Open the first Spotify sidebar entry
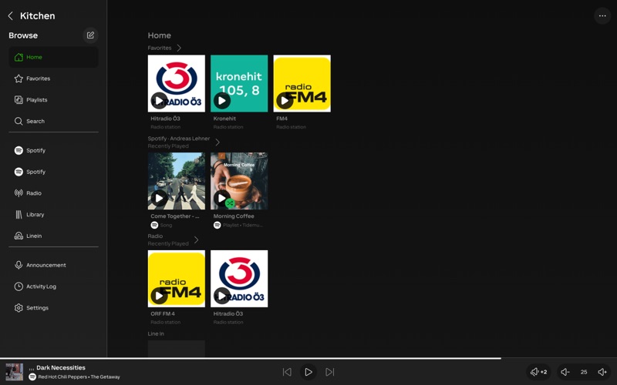 pyautogui.click(x=53, y=150)
